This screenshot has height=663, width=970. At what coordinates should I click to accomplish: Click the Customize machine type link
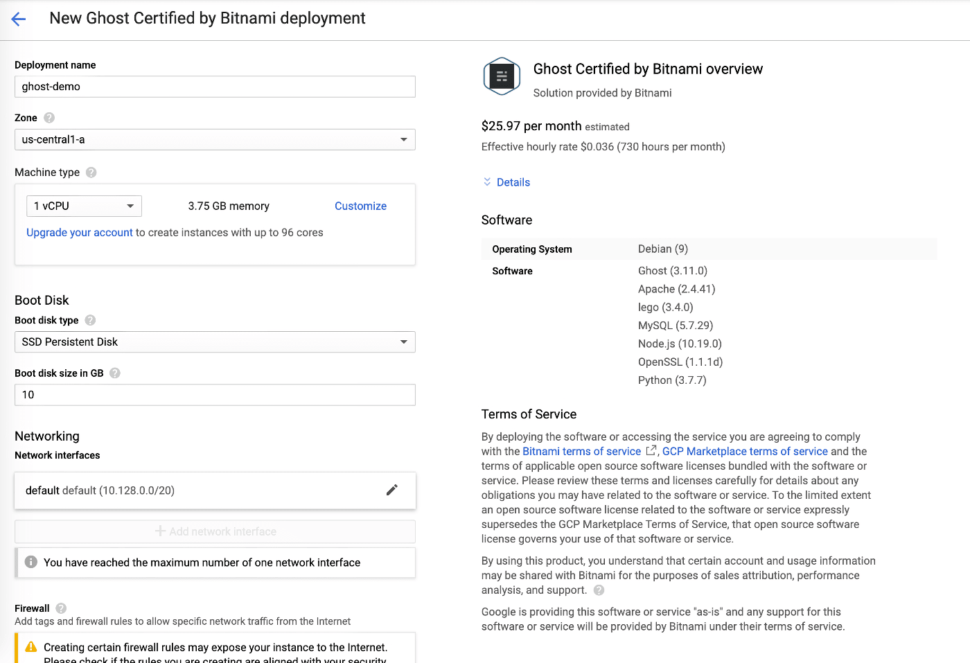[x=360, y=206]
